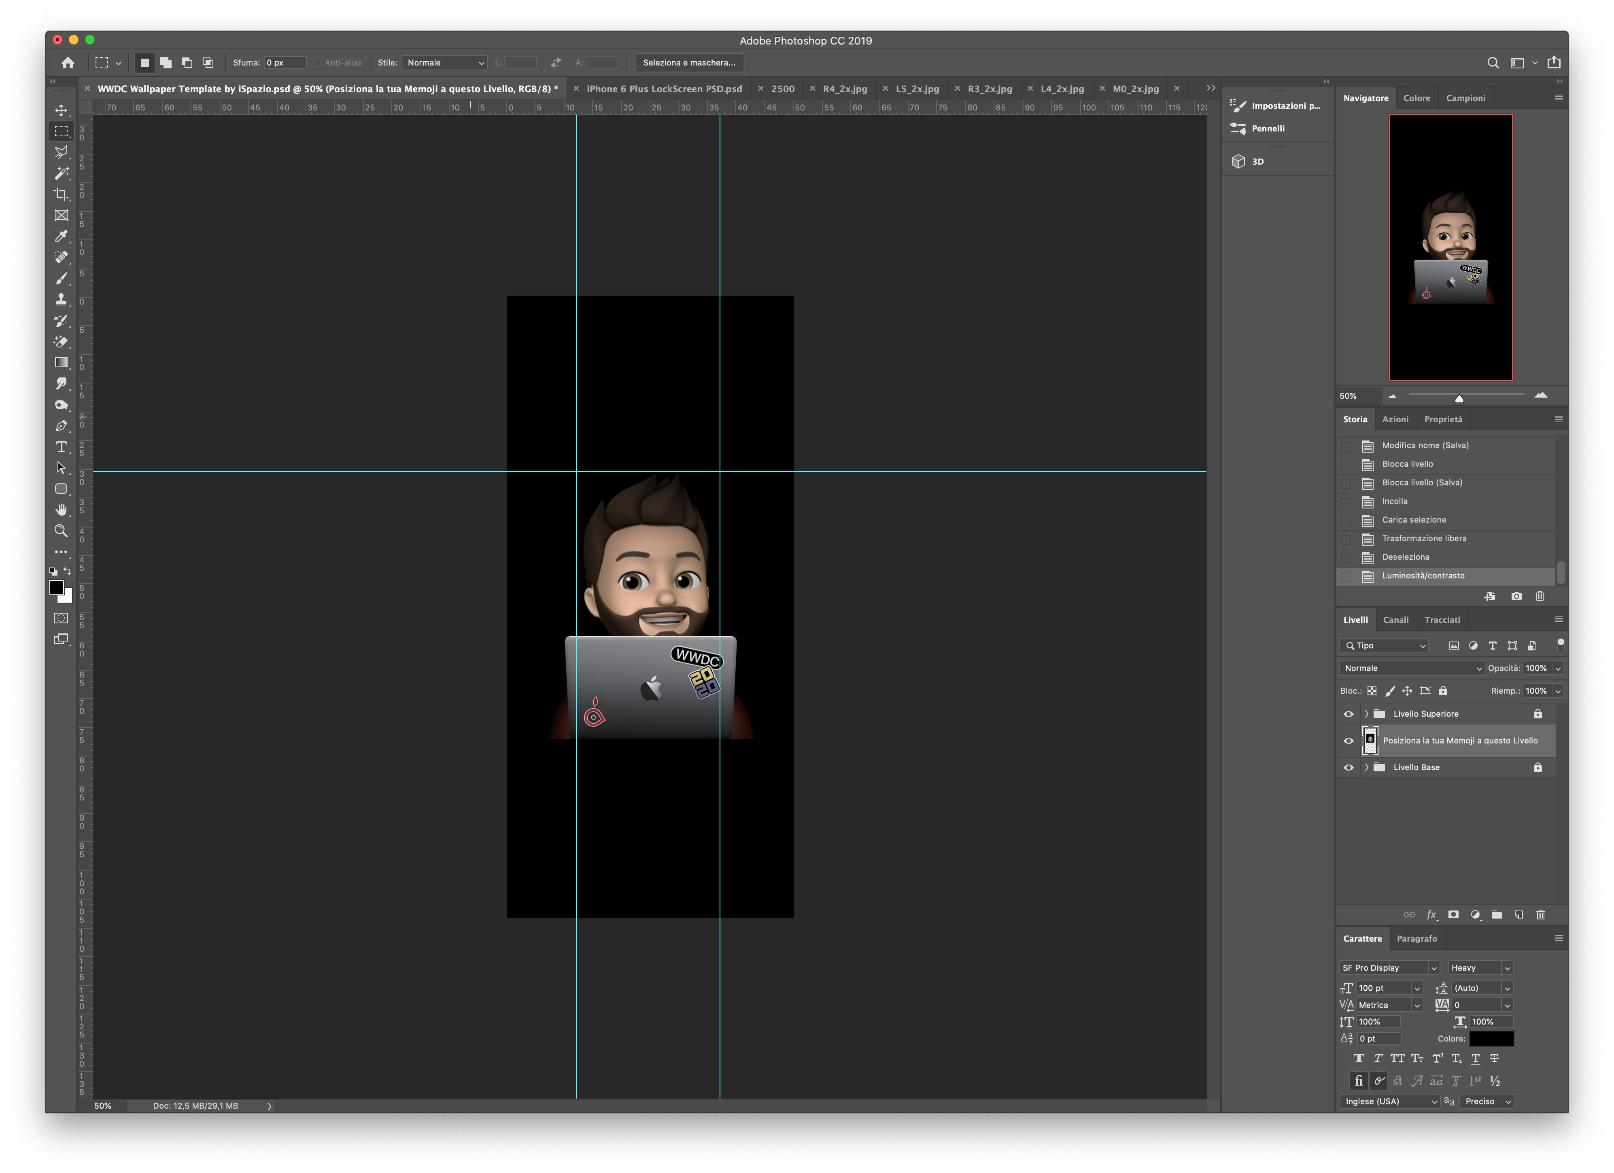Click the text Colore swatch in Carattere
1614x1173 pixels.
(x=1492, y=1039)
